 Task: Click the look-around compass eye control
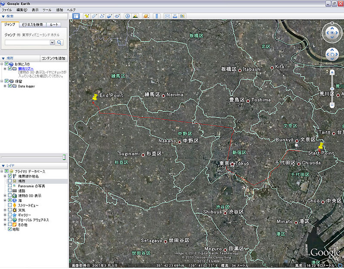tap(332, 33)
